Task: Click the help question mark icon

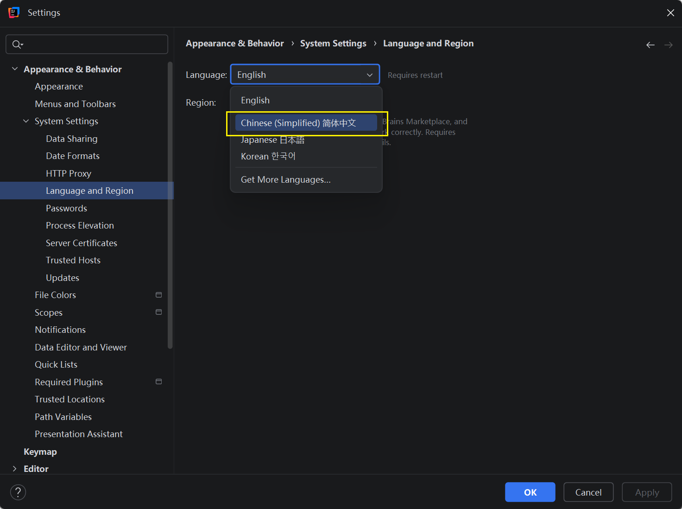Action: pyautogui.click(x=18, y=492)
